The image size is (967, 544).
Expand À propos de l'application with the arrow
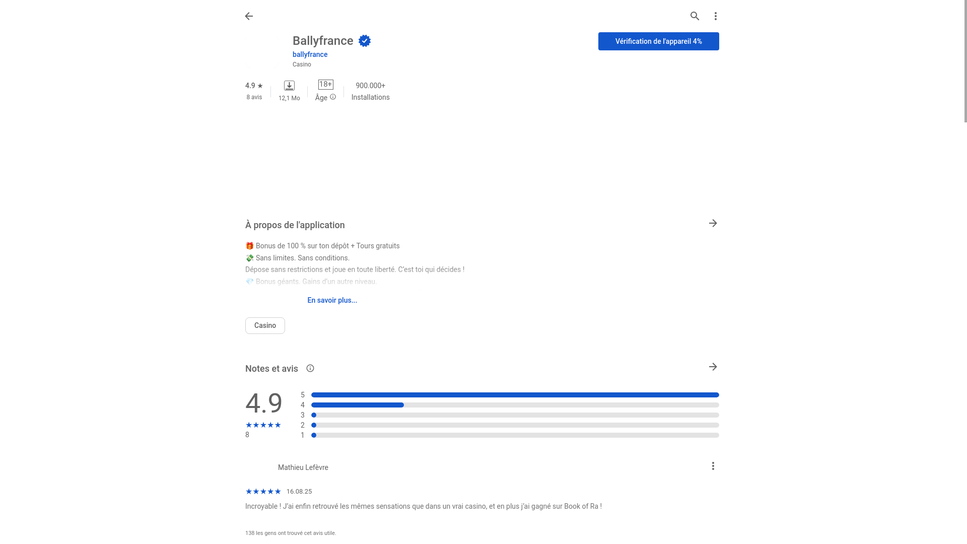713,223
